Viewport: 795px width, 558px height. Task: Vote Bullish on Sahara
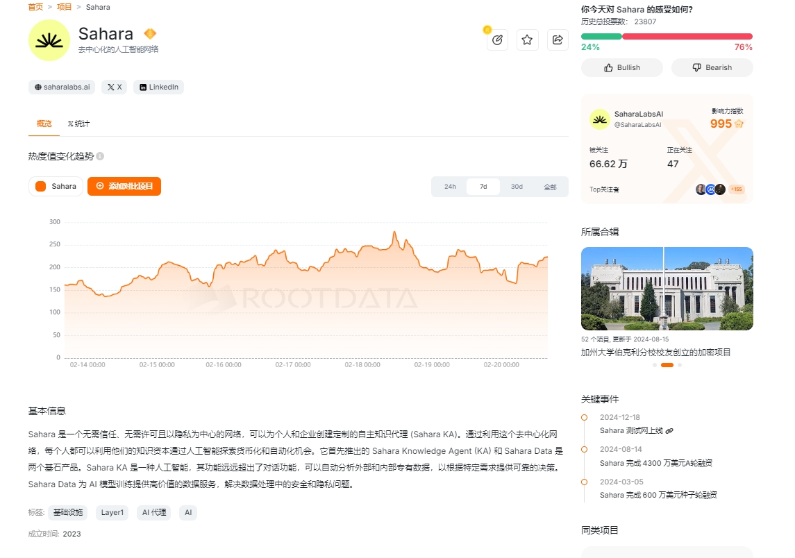(x=622, y=67)
